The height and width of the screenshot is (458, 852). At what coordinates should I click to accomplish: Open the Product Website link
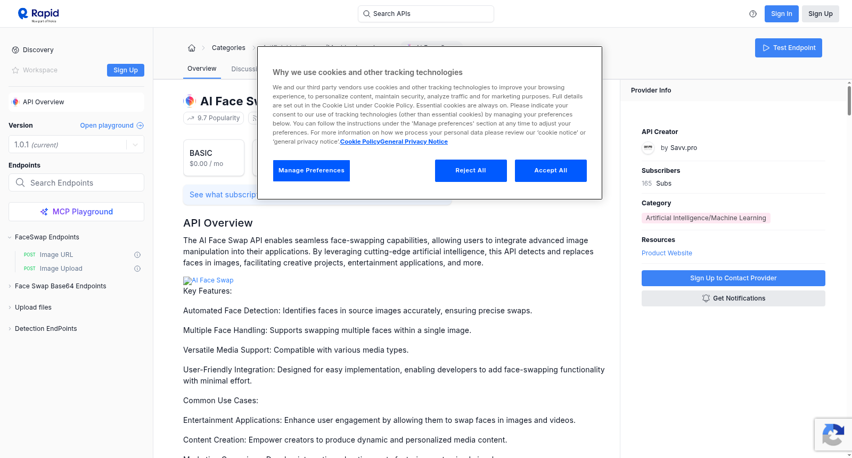[x=667, y=253]
